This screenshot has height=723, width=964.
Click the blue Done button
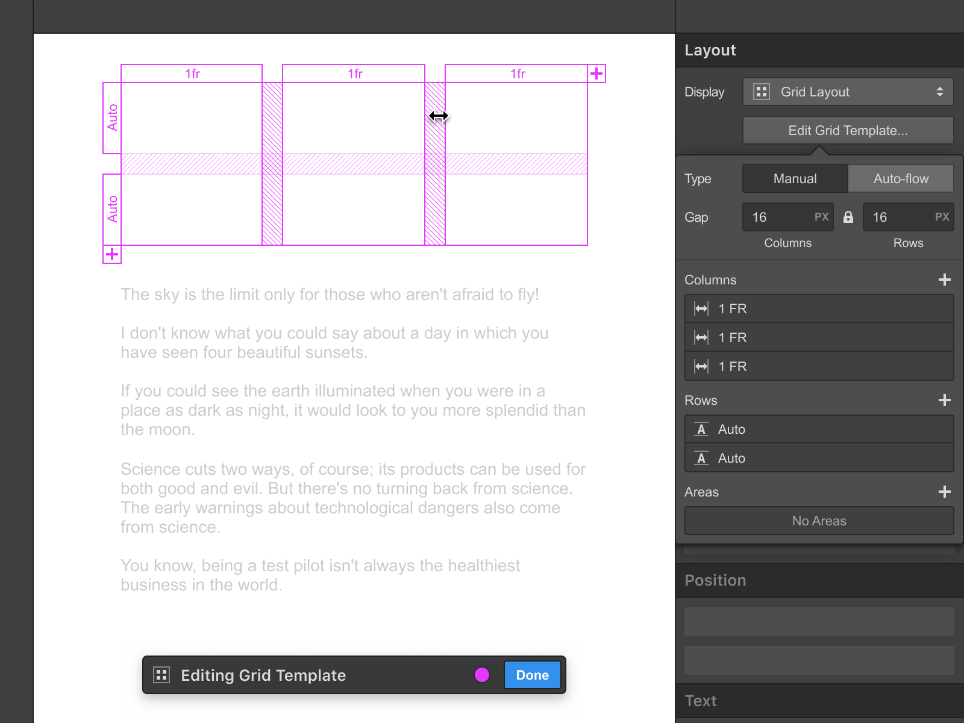click(x=532, y=675)
